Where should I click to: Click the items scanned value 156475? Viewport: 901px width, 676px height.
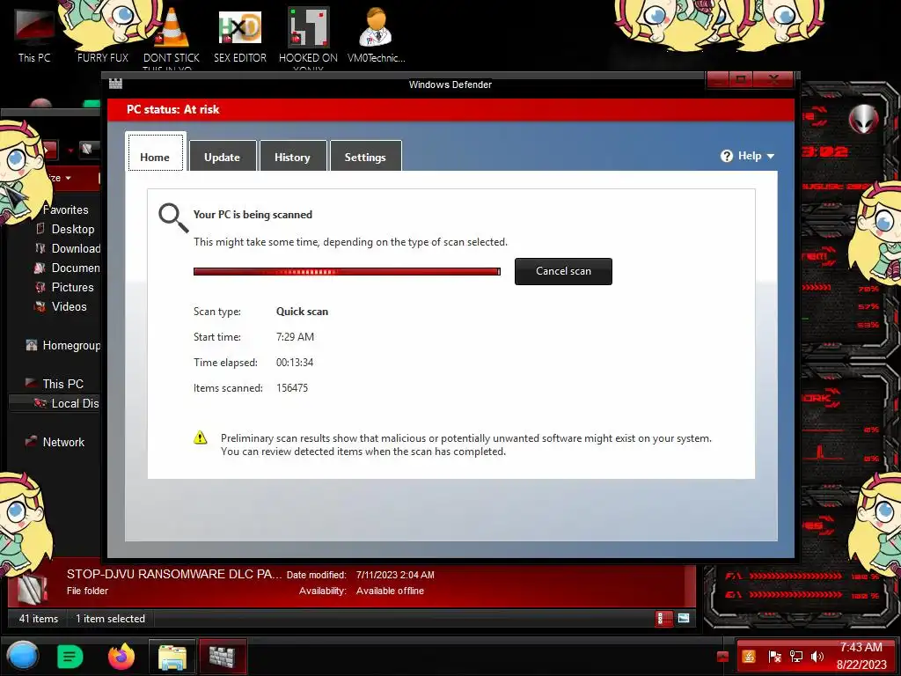click(292, 388)
